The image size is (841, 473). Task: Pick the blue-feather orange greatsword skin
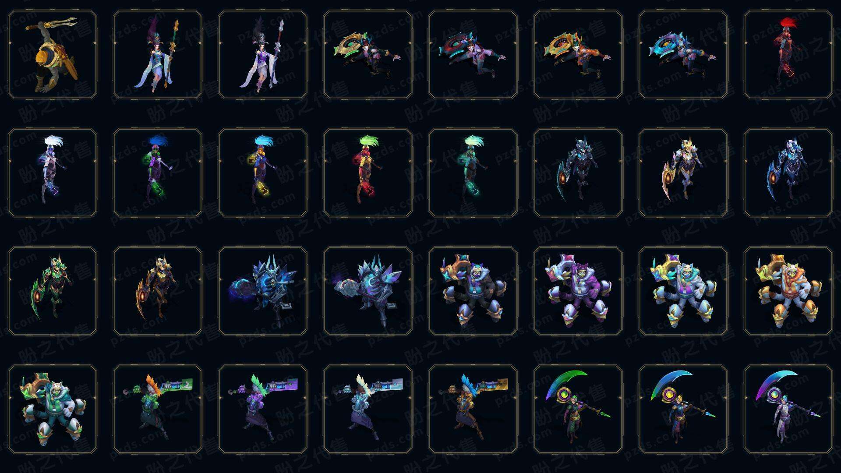(473, 409)
